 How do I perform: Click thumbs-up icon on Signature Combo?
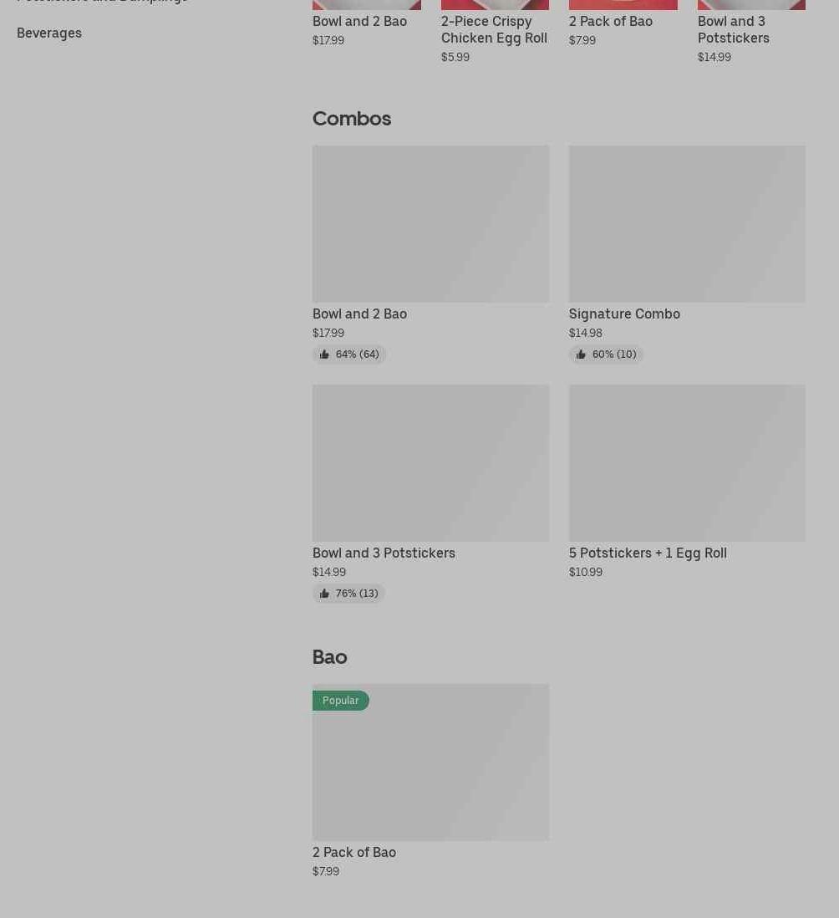click(x=581, y=354)
